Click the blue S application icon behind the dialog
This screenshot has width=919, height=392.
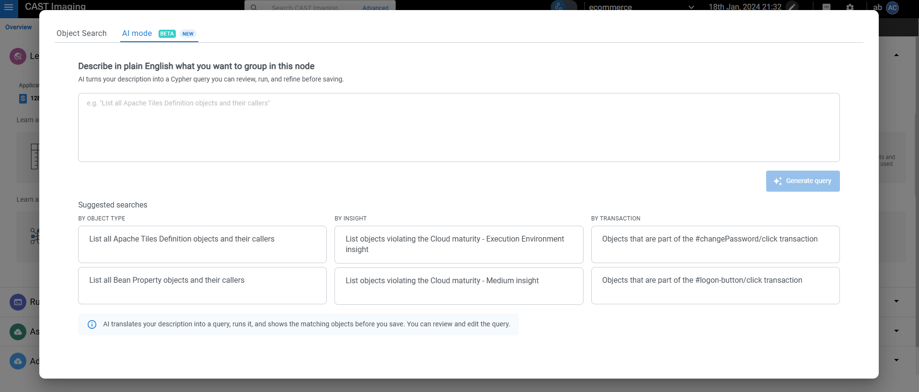click(x=23, y=98)
